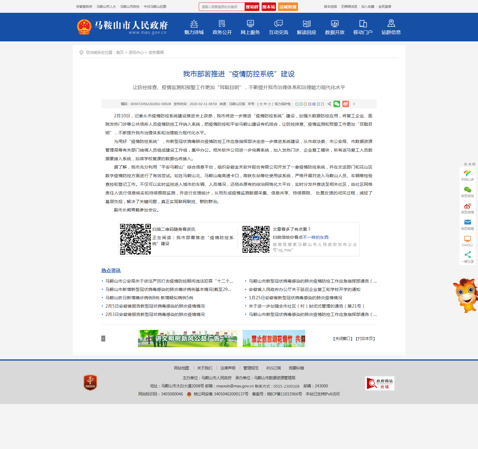Select small font size 小
Viewport: 478px width, 449px height.
269,104
